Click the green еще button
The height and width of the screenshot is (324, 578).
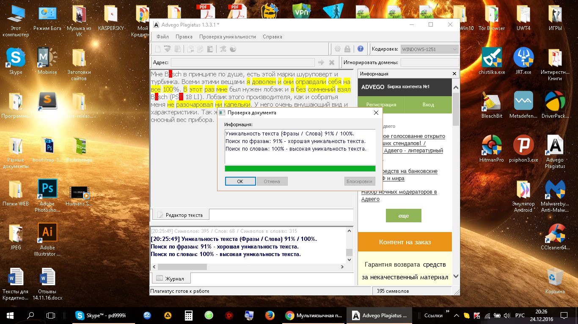404,216
